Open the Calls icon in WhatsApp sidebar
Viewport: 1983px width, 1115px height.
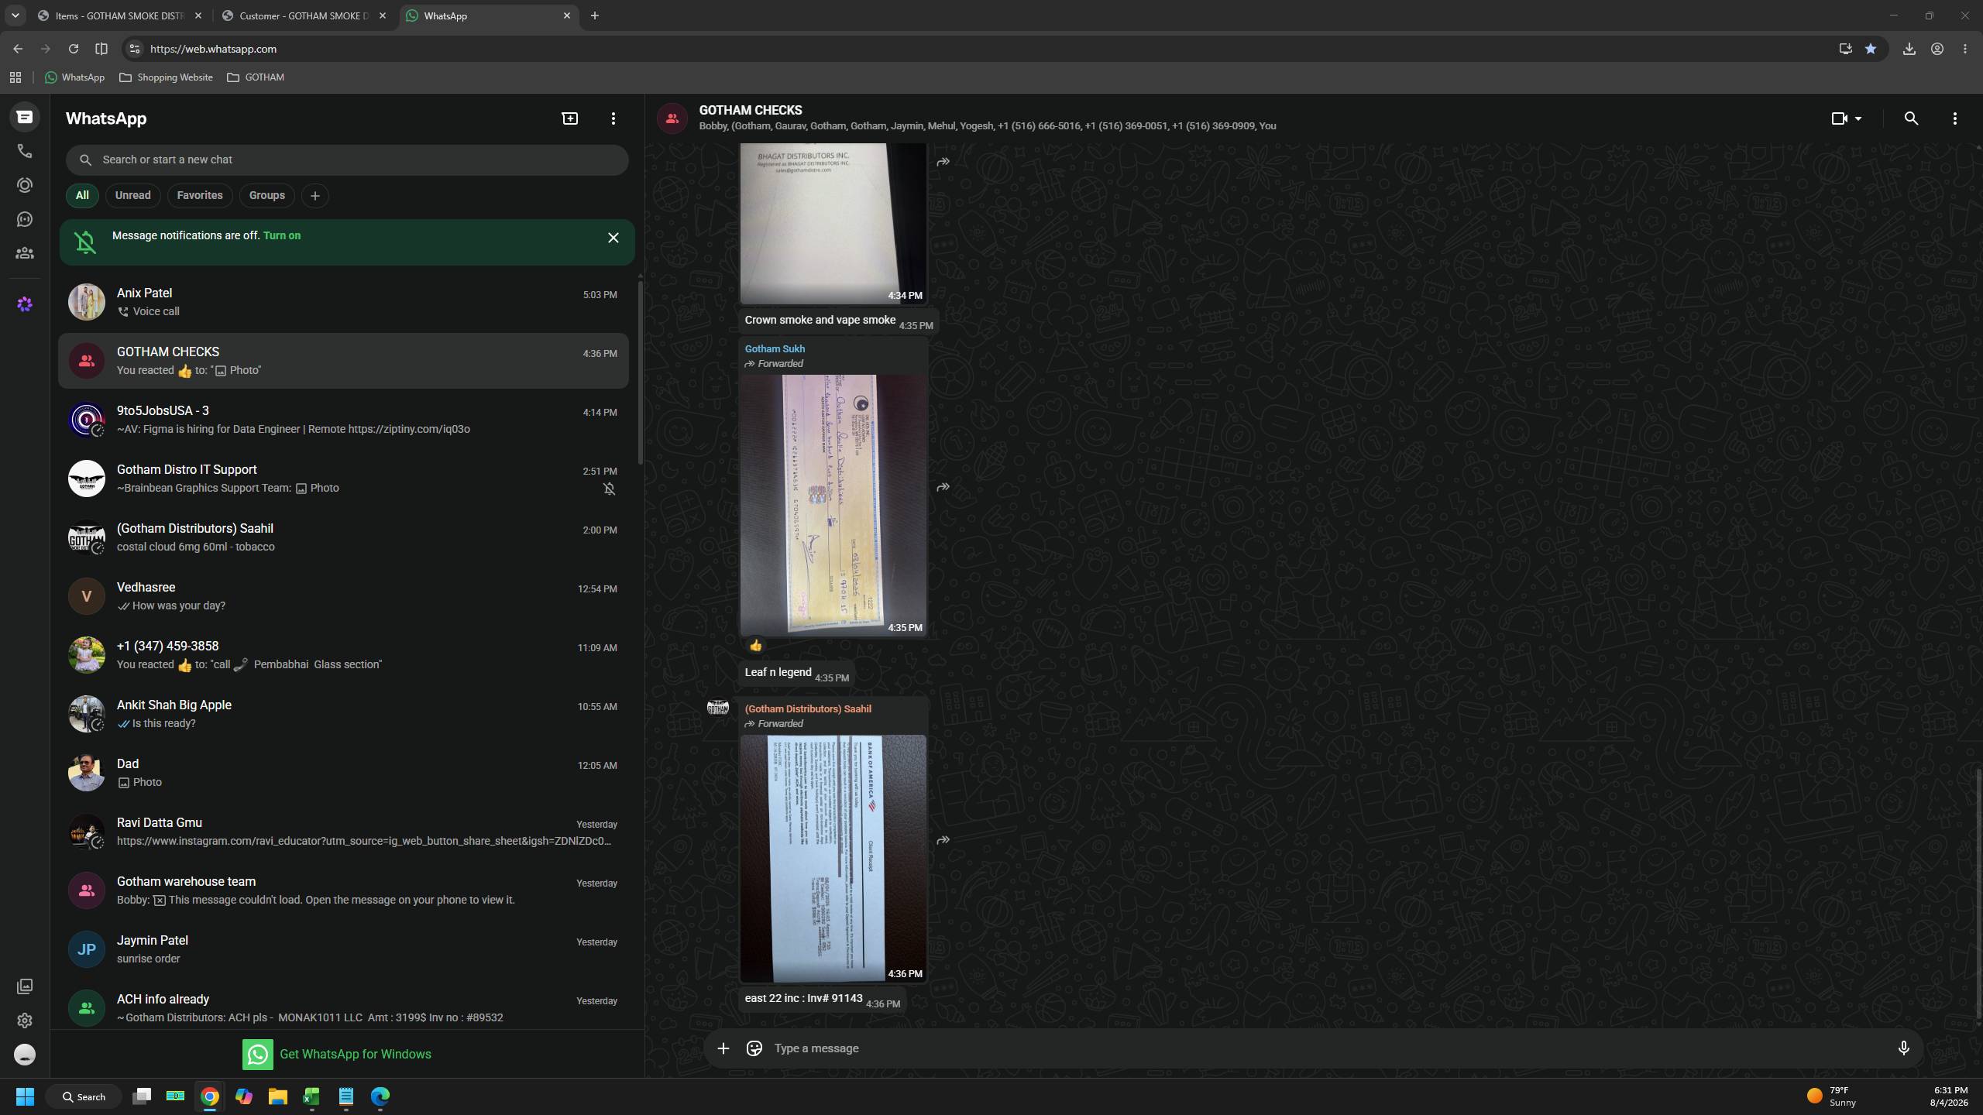pos(25,151)
